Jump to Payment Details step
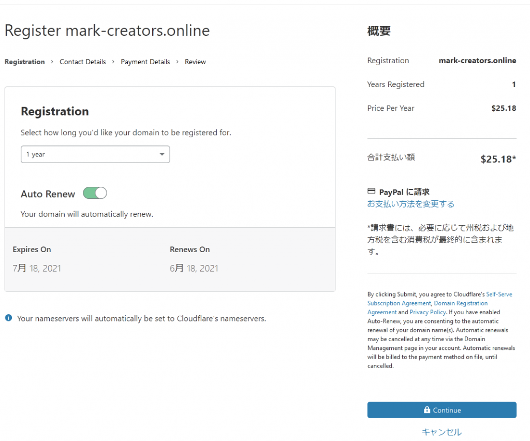The width and height of the screenshot is (530, 441). (x=145, y=62)
